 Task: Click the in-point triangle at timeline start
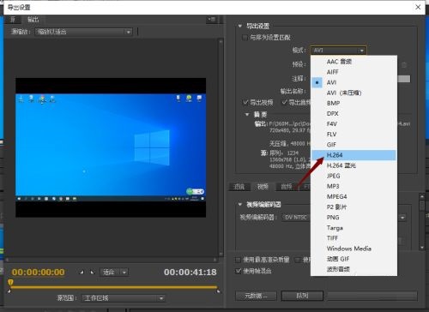coord(9,291)
